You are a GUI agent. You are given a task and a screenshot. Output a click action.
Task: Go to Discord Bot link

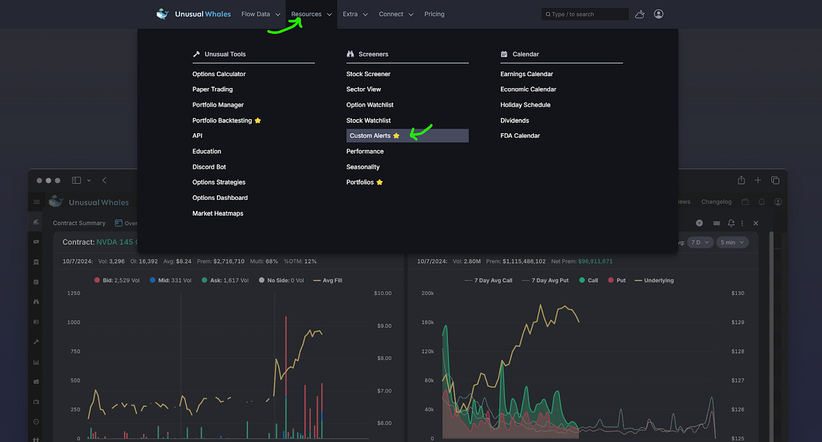tap(209, 167)
